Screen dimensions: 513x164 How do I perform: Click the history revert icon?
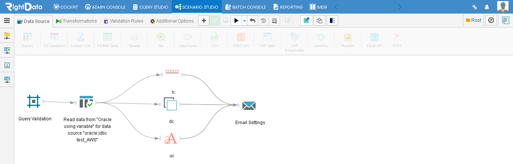[263, 21]
